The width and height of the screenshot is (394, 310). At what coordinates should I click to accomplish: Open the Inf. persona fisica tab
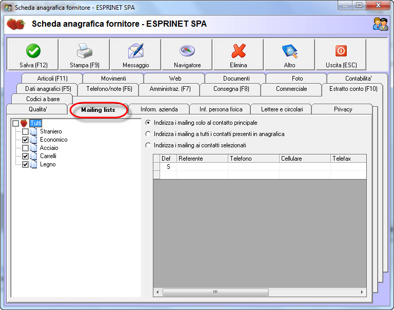click(x=221, y=109)
